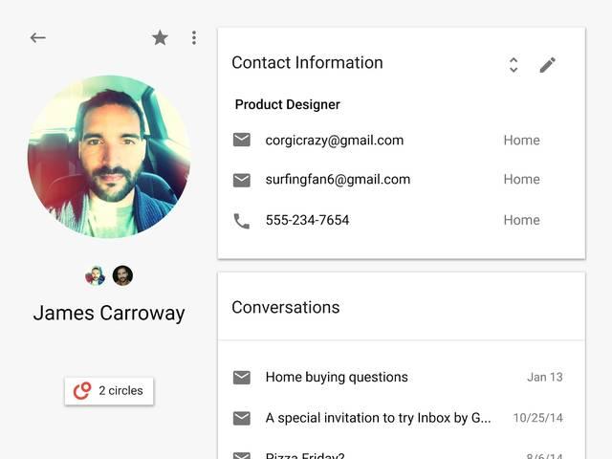Click the phone icon beside 555-234-7654
The image size is (612, 459).
(242, 221)
